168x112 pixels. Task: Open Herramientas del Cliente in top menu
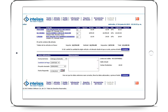(x=99, y=19)
